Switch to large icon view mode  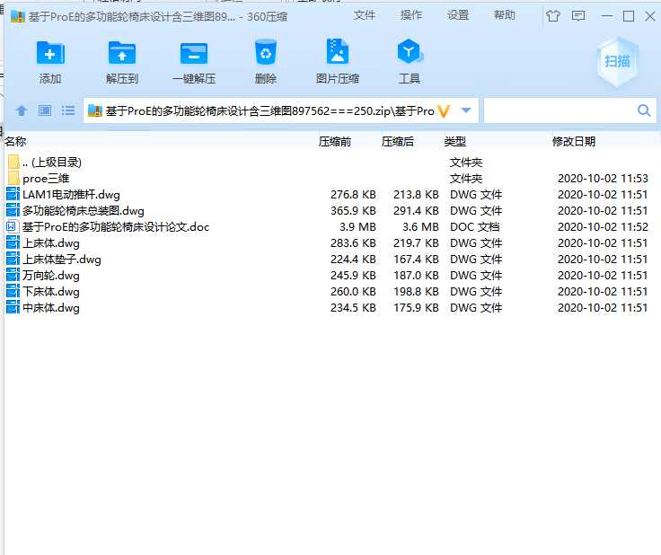coord(45,110)
